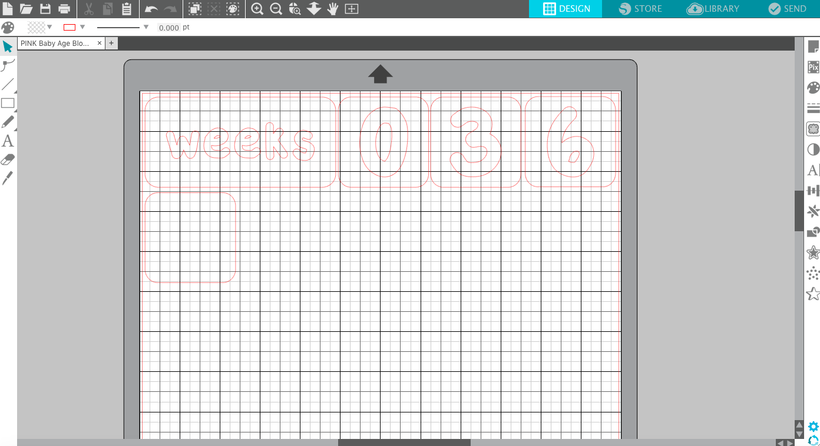Switch to the SEND tab
This screenshot has height=446, width=820.
point(787,9)
